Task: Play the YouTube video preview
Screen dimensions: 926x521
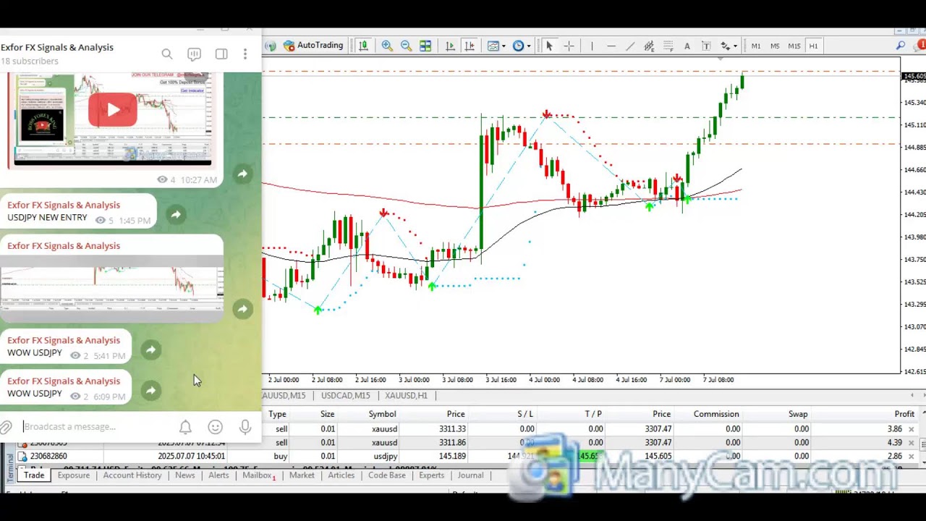Action: tap(113, 110)
